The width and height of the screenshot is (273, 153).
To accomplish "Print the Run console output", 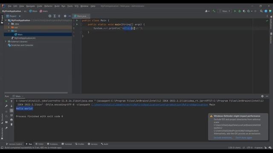I will point(12,120).
